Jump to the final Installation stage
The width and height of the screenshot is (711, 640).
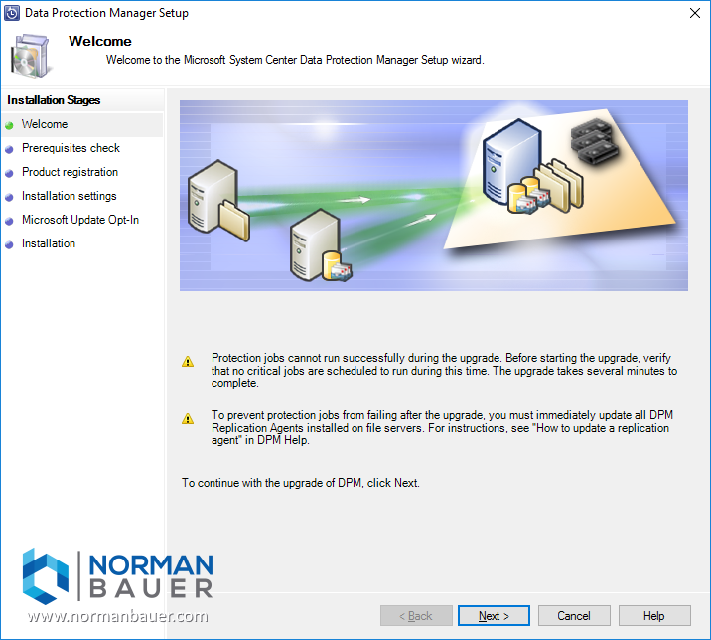pos(49,243)
